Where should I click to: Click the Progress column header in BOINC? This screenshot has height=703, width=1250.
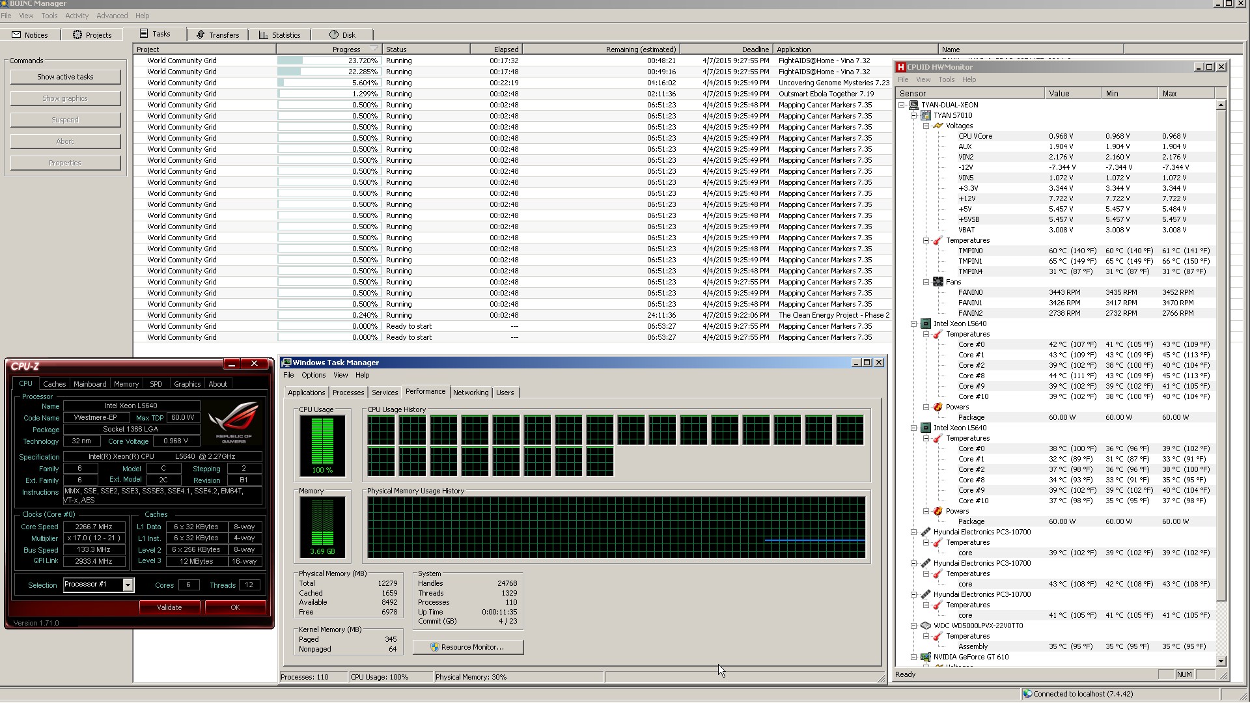pos(329,49)
